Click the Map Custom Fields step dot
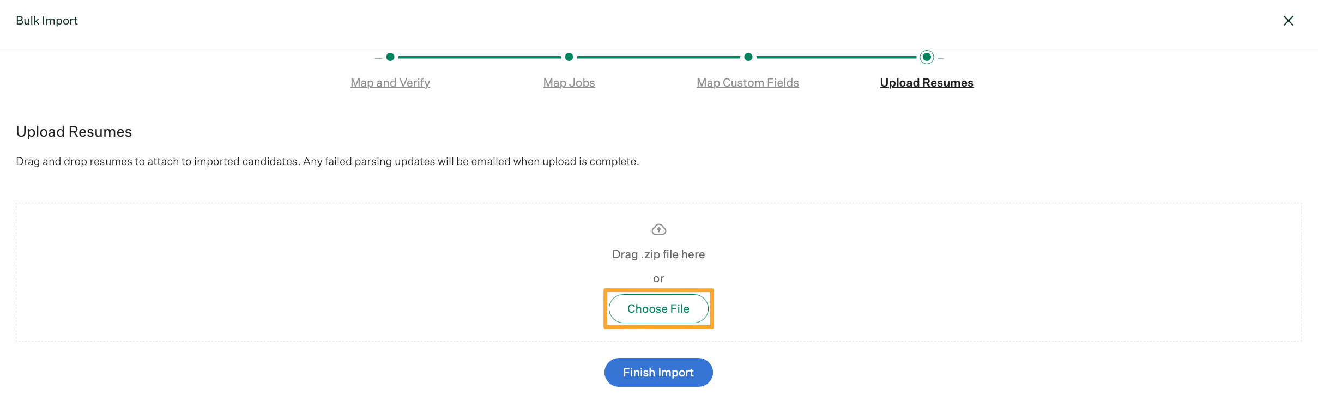Image resolution: width=1318 pixels, height=401 pixels. pos(748,57)
